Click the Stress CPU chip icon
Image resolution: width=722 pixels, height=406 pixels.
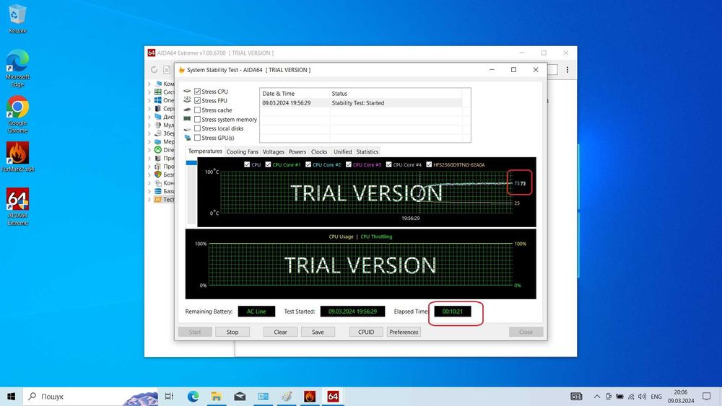(x=187, y=92)
